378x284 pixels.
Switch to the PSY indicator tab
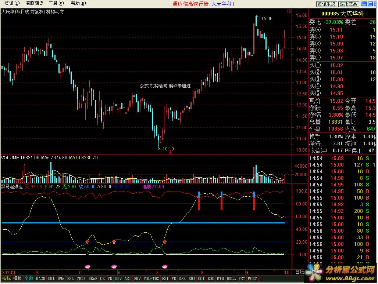[242, 278]
